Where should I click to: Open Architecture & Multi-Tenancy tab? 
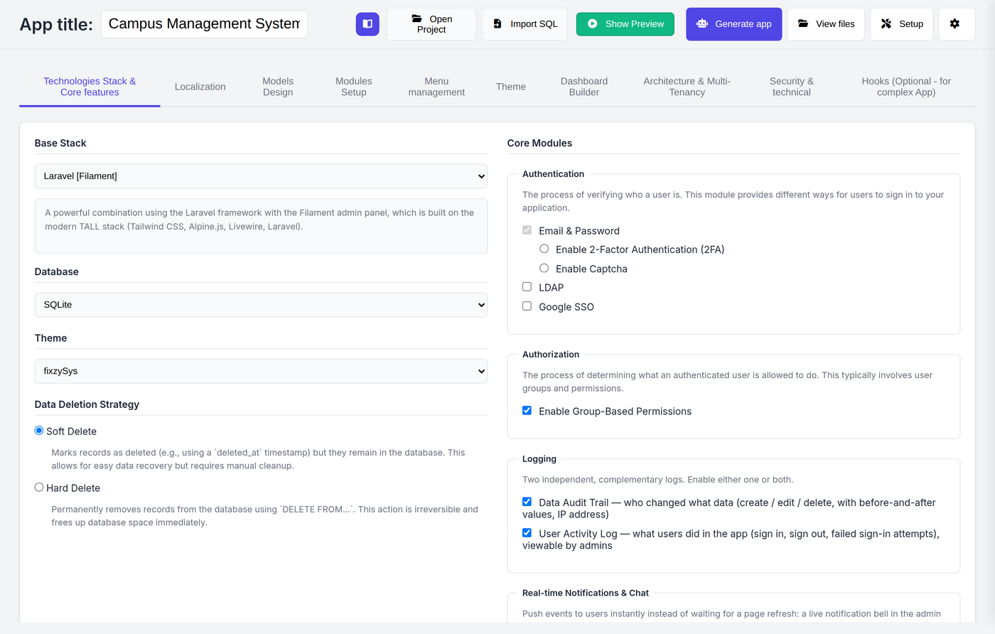[687, 87]
